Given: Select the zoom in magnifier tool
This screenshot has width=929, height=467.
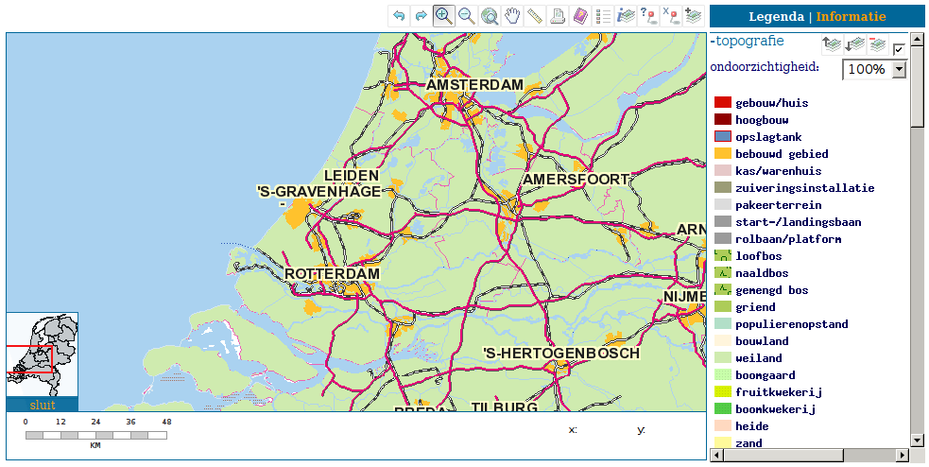Looking at the screenshot, I should (443, 16).
